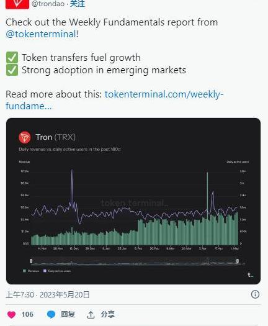The height and width of the screenshot is (326, 268).
Task: Click the red Tron DAO profile avatar
Action: (17, 4)
